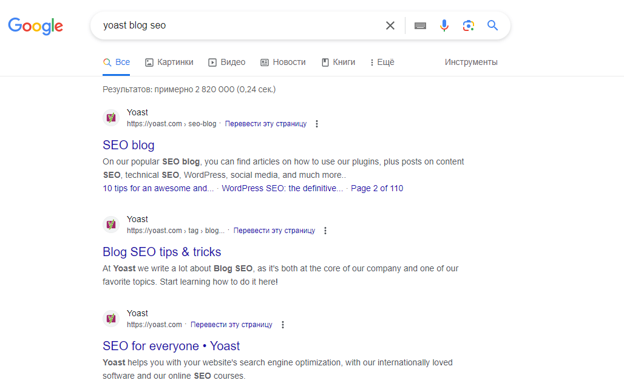Open Google Lens image search icon

click(x=469, y=25)
